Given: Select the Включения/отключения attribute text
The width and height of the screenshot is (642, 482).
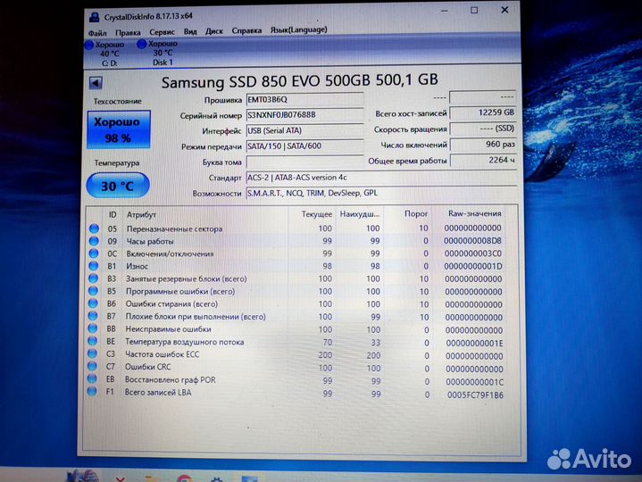Looking at the screenshot, I should 170,253.
